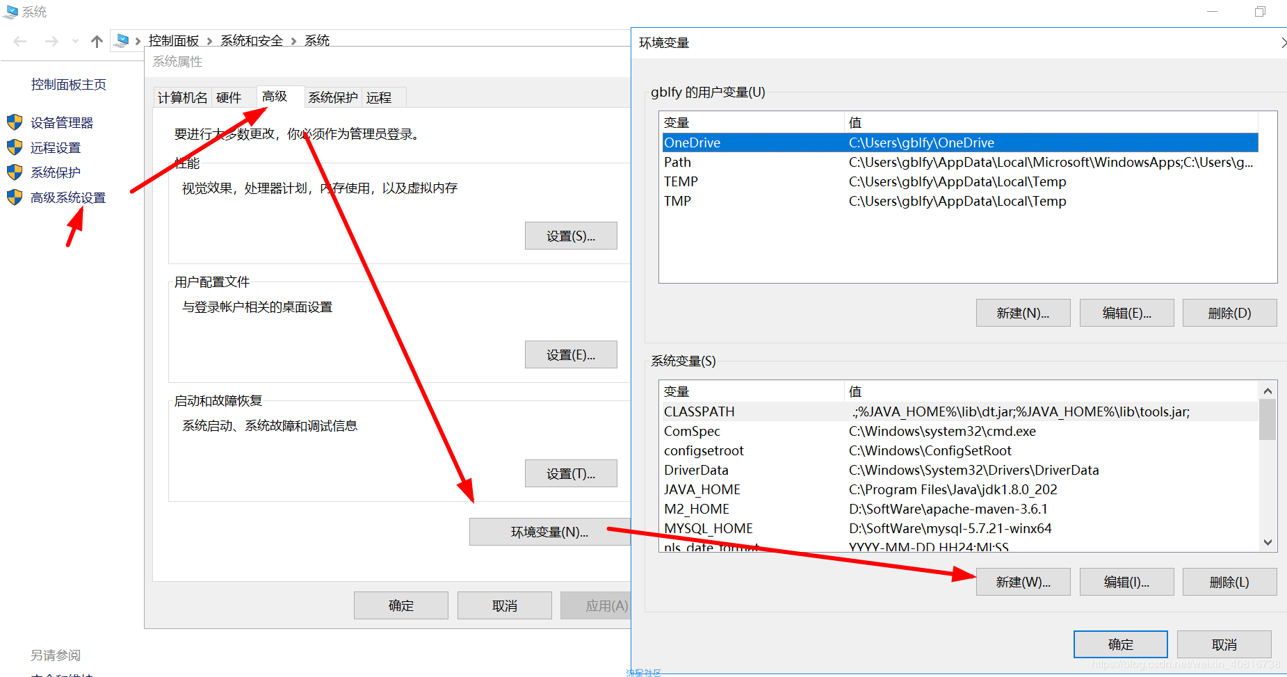
Task: Click 确定 in 环境变量 dialog
Action: coord(1121,645)
